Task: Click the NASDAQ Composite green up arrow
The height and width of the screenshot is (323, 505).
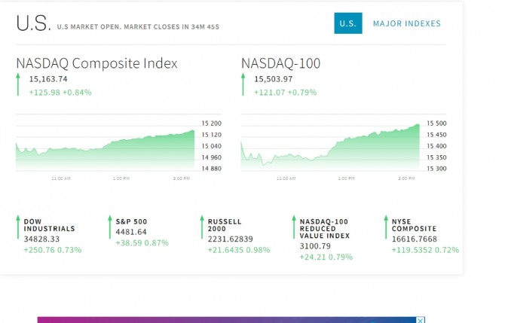Action: [x=18, y=84]
